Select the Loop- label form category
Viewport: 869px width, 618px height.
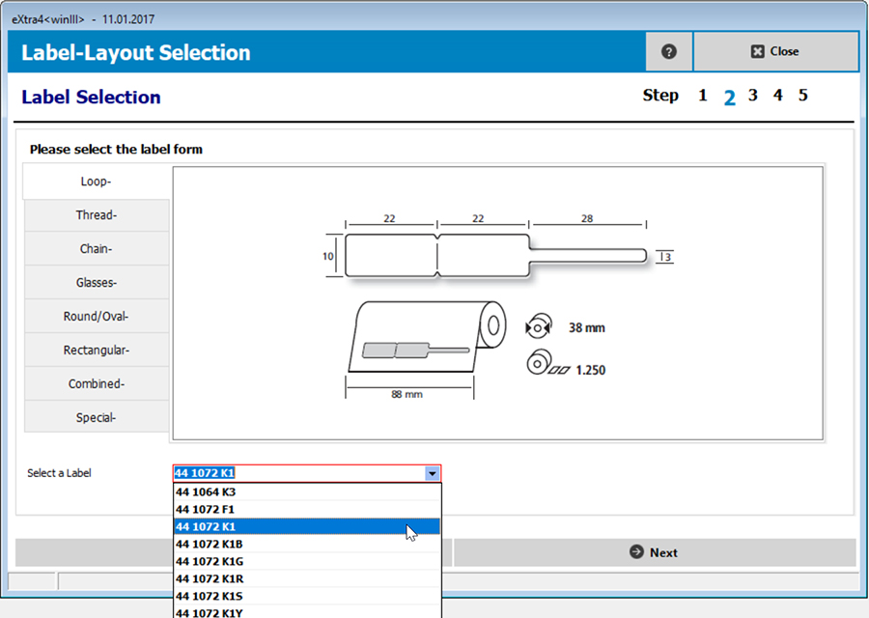point(97,181)
